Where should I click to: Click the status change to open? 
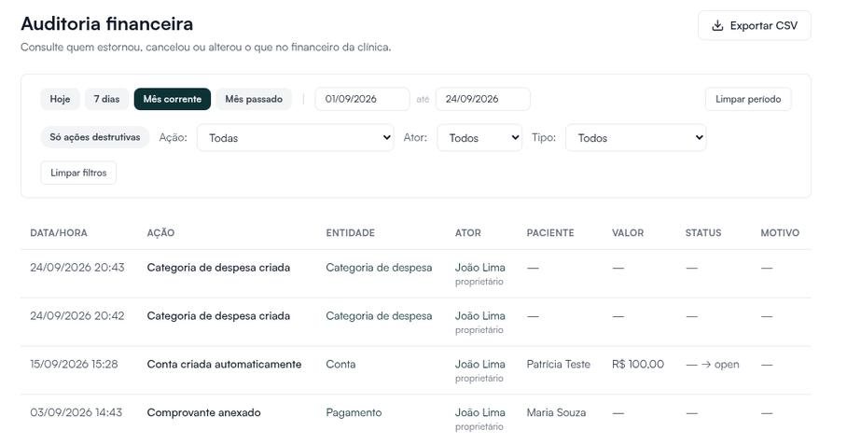point(713,365)
